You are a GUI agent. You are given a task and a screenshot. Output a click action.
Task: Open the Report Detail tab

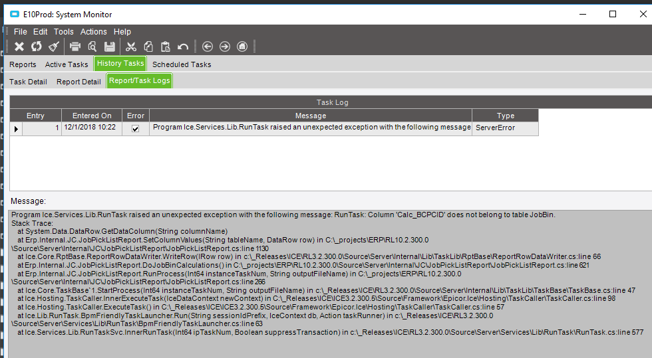(79, 82)
